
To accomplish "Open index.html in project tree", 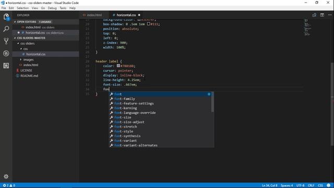I will [x=45, y=65].
